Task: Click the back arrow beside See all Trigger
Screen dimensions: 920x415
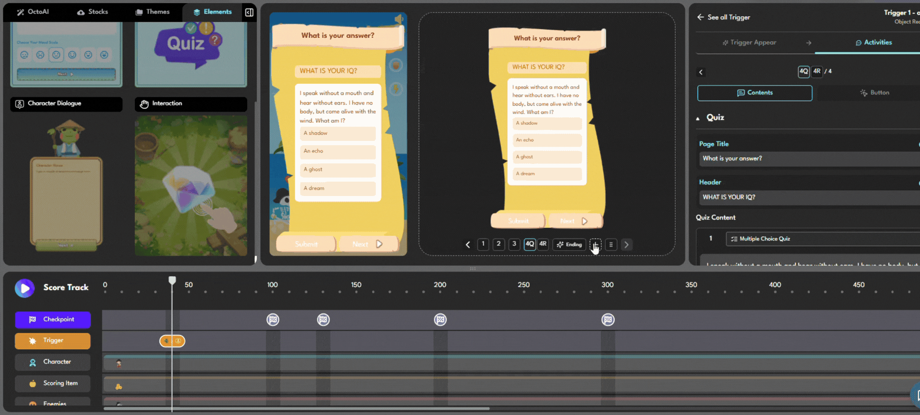Action: 701,17
